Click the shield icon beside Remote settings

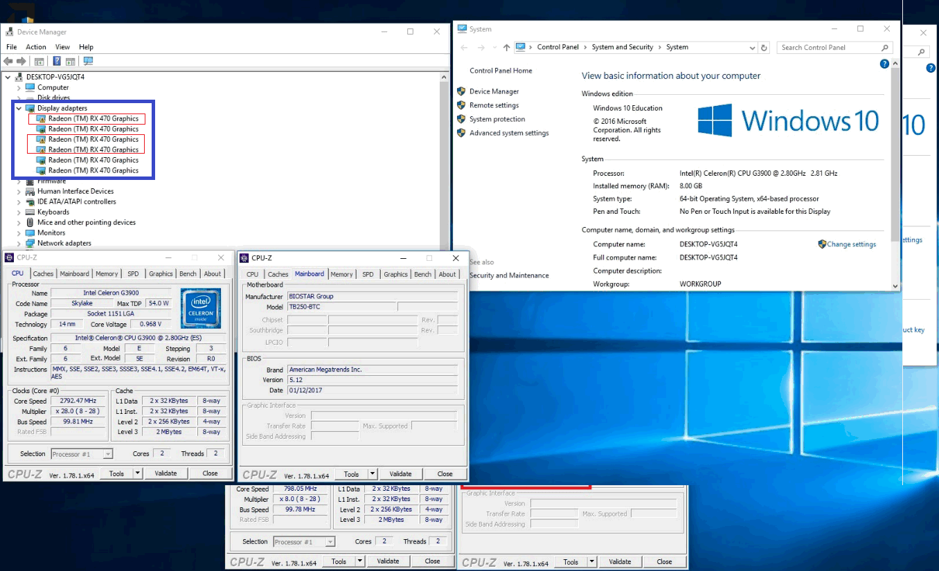(x=461, y=105)
